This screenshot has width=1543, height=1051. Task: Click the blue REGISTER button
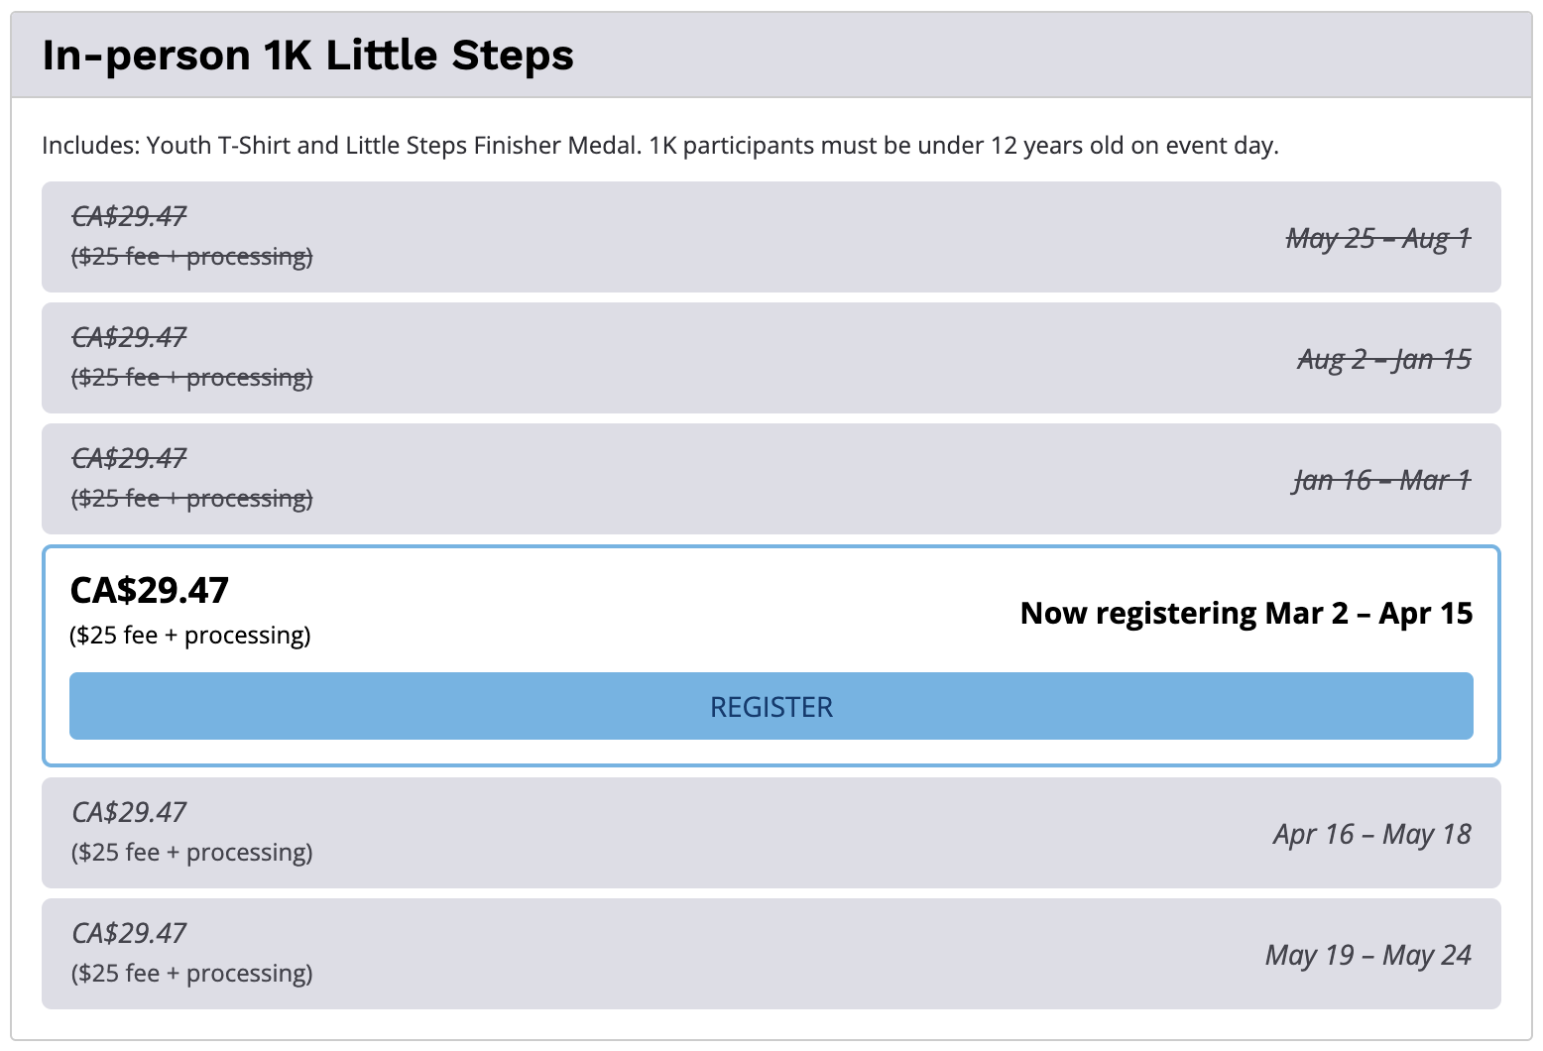click(771, 706)
